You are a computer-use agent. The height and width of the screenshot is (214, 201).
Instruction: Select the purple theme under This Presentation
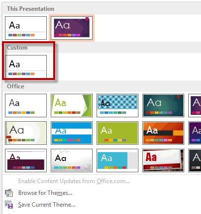(x=72, y=28)
